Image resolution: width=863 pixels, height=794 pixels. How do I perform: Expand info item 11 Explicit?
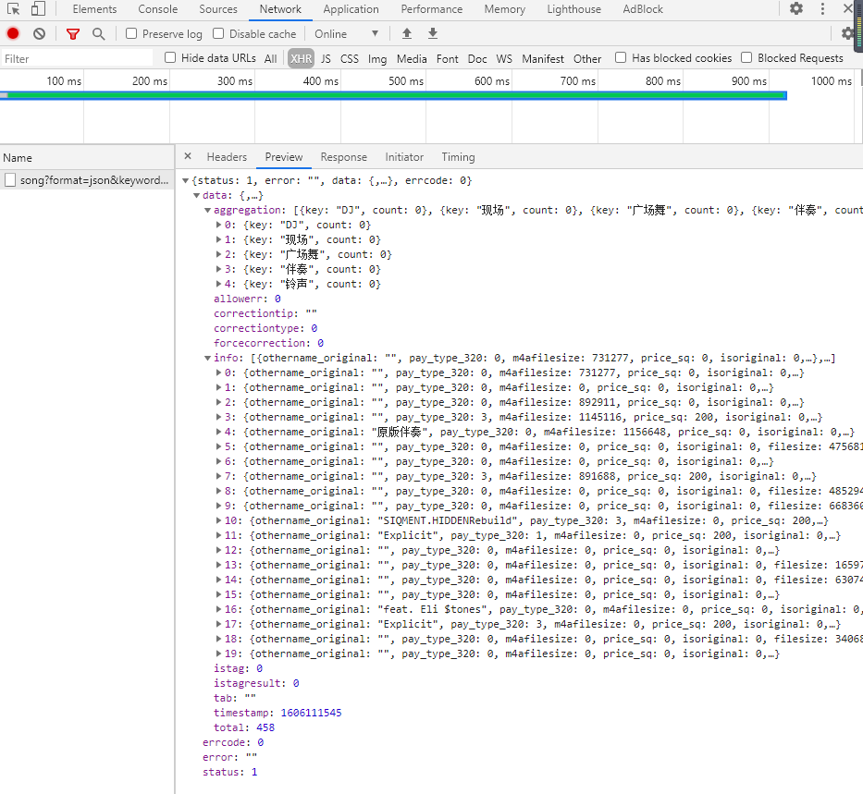218,535
